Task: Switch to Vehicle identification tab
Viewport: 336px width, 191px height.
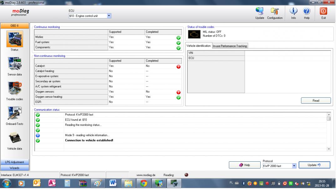Action: (199, 46)
